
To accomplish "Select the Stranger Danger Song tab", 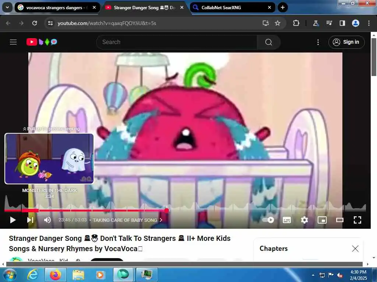I will (x=144, y=7).
